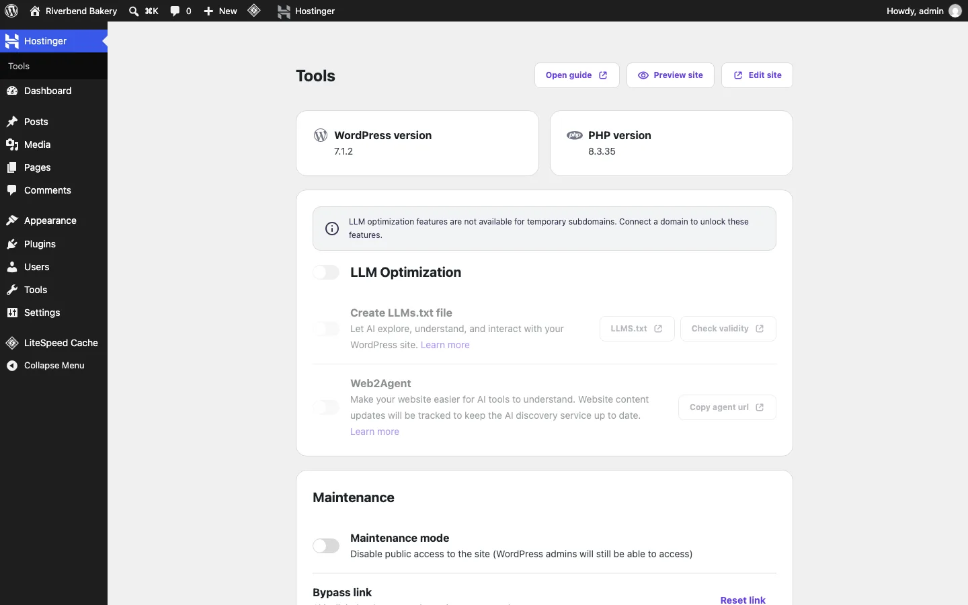Select the Tools submenu under Hostinger
This screenshot has height=605, width=968.
coord(19,67)
